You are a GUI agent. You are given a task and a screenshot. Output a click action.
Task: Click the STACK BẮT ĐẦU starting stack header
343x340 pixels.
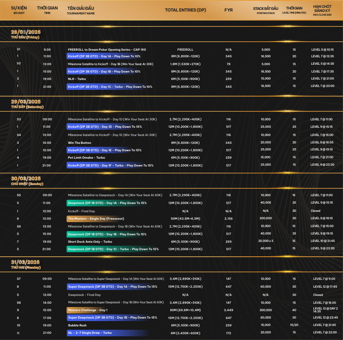point(265,10)
